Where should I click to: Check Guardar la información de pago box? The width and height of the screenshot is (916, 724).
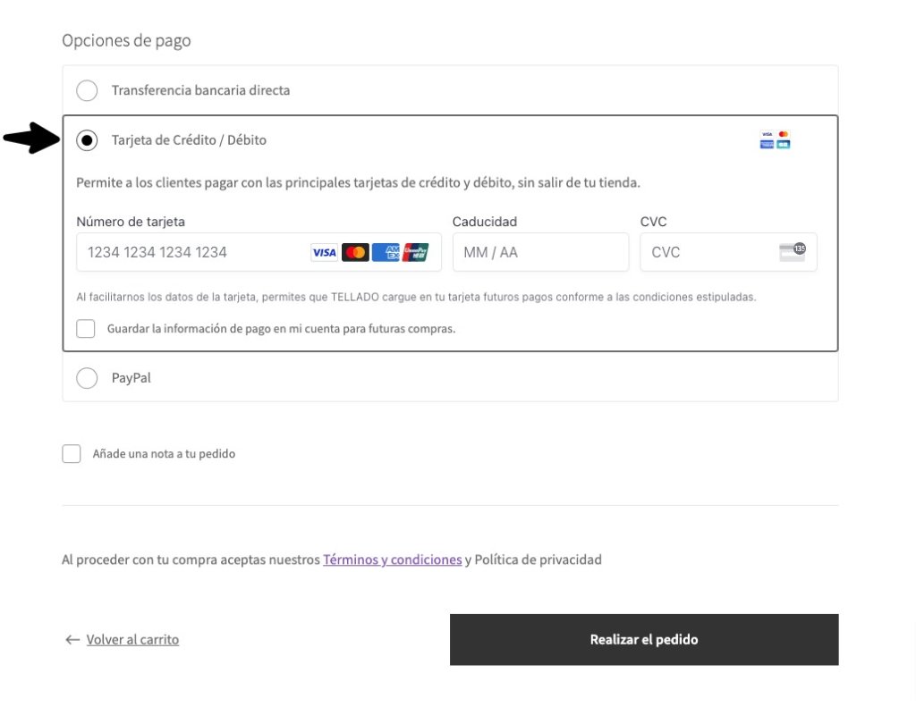tap(86, 329)
